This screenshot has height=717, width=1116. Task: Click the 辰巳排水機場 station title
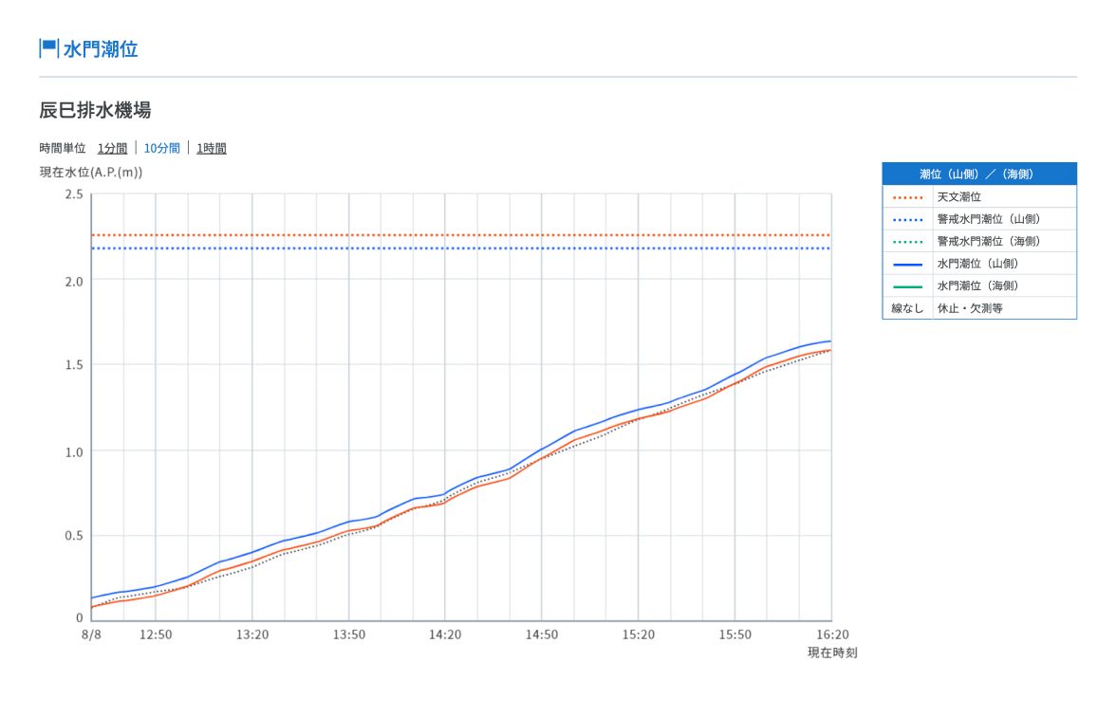pos(95,110)
